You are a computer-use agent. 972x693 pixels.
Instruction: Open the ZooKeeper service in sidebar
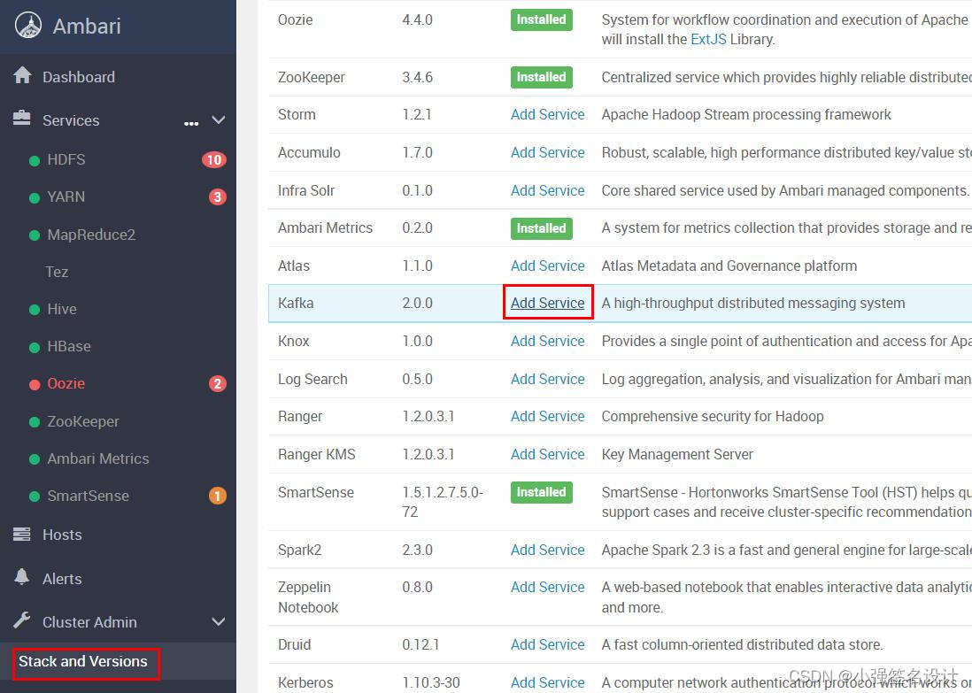pos(83,421)
